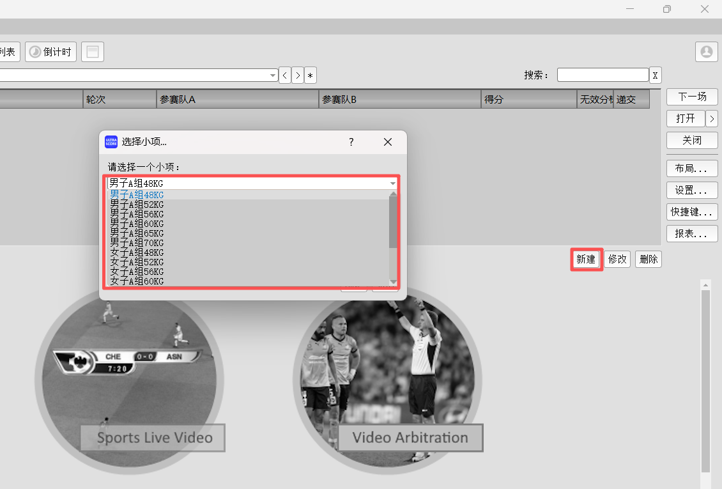722x489 pixels.
Task: Open the 设置... settings button
Action: click(x=692, y=190)
